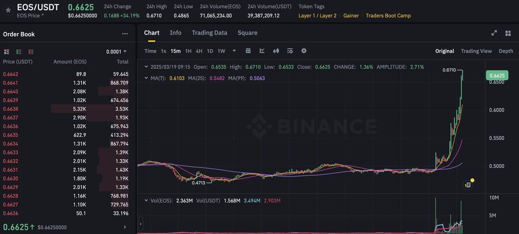
Task: Open the chart display options icon beside the settings gear
Action: click(290, 51)
